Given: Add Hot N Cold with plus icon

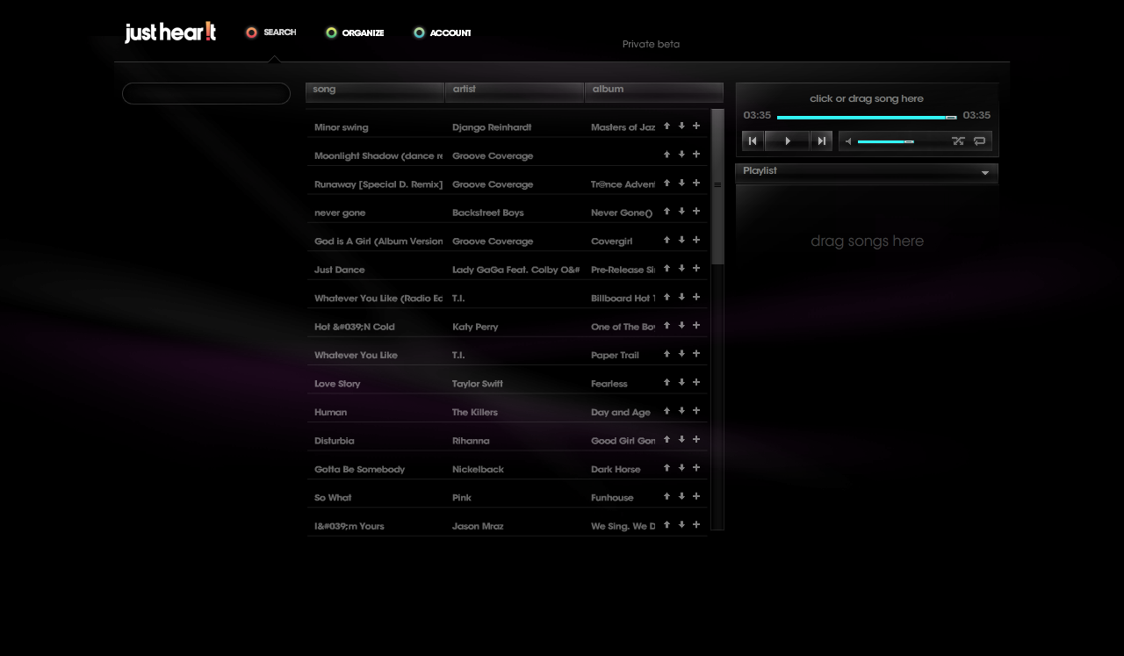Looking at the screenshot, I should [x=696, y=325].
